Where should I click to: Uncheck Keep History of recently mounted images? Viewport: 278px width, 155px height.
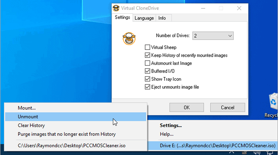pyautogui.click(x=147, y=55)
